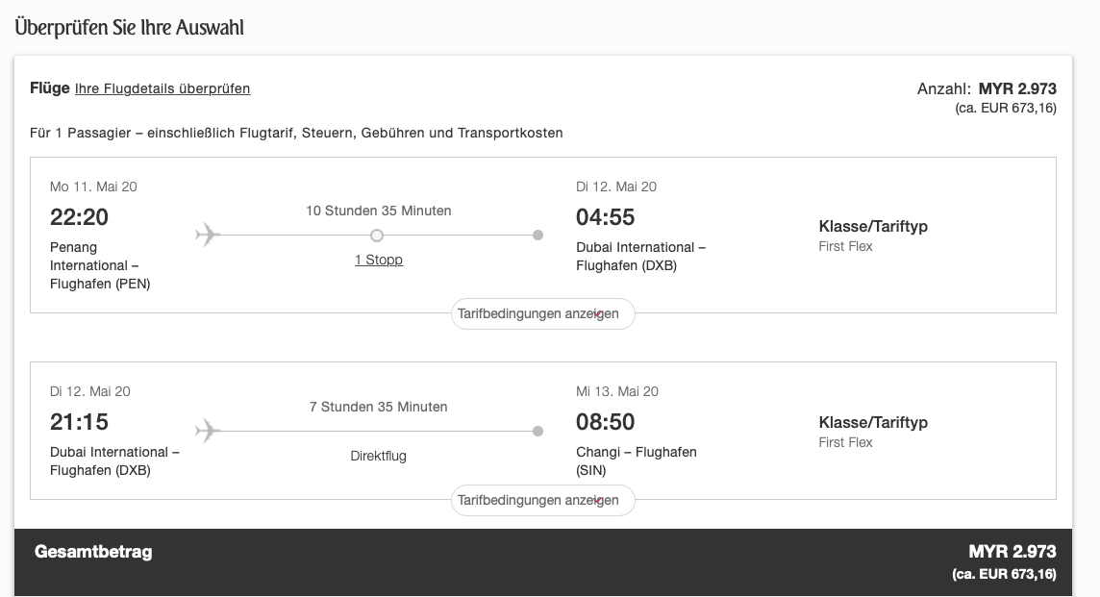
Task: Click the airplane icon on the Penang flight
Action: [208, 235]
